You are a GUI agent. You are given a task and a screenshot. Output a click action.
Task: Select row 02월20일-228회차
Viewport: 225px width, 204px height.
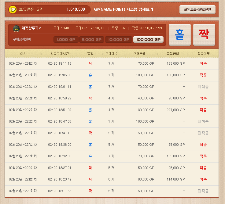(112, 98)
